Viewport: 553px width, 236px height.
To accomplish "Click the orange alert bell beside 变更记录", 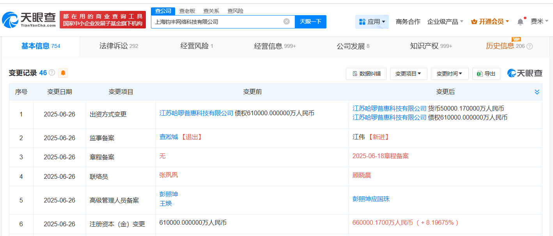I will [63, 73].
